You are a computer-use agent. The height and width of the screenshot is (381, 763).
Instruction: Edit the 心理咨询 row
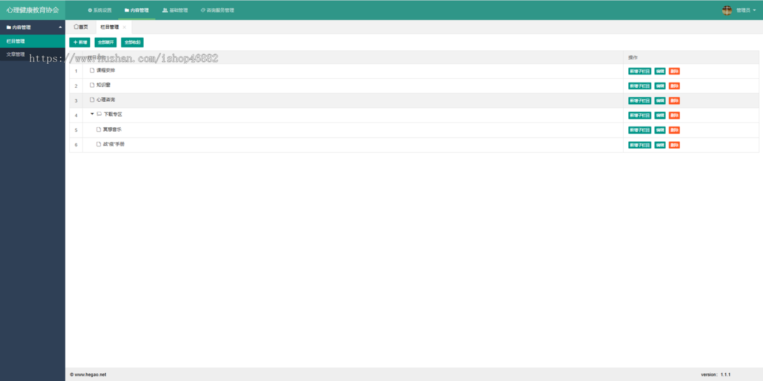660,100
